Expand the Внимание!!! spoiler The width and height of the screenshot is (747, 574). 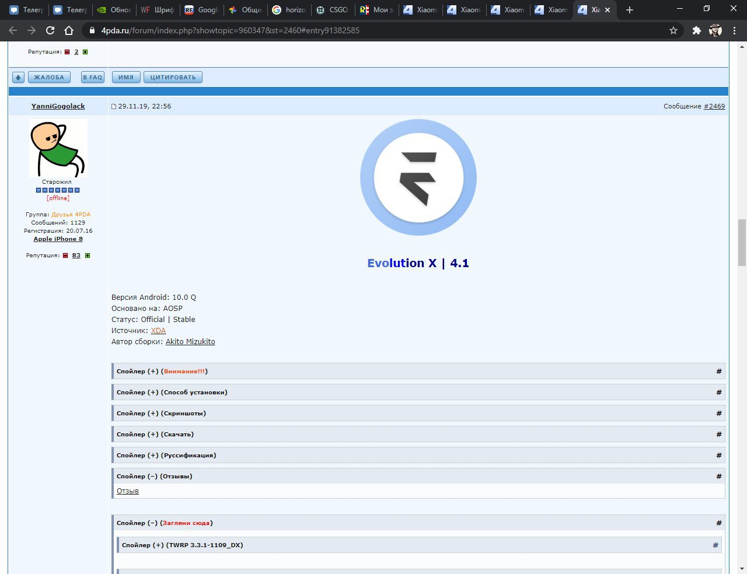coord(418,371)
